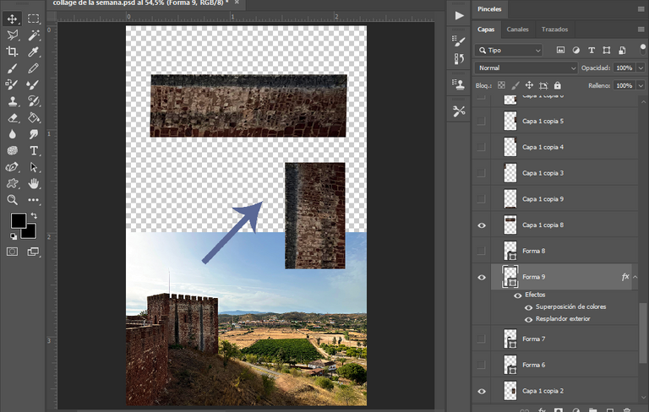Open the Actions play panel icon

pos(459,16)
